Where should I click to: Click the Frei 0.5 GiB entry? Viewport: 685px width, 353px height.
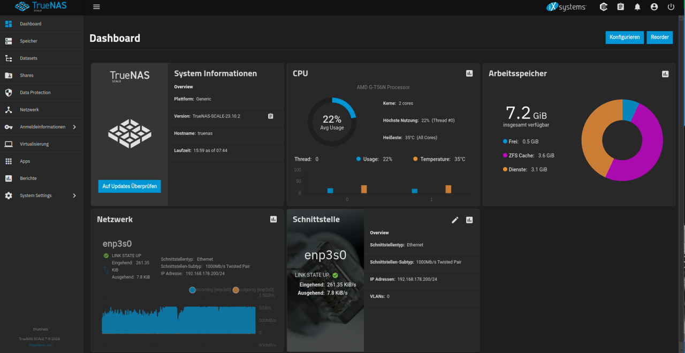[x=521, y=141]
